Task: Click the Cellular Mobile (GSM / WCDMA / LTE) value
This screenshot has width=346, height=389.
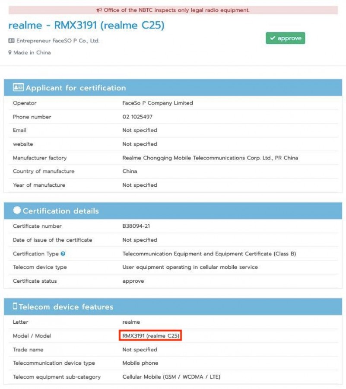Action: click(171, 376)
